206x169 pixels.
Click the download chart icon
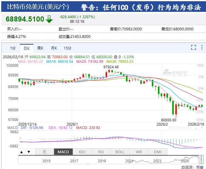pyautogui.click(x=201, y=47)
